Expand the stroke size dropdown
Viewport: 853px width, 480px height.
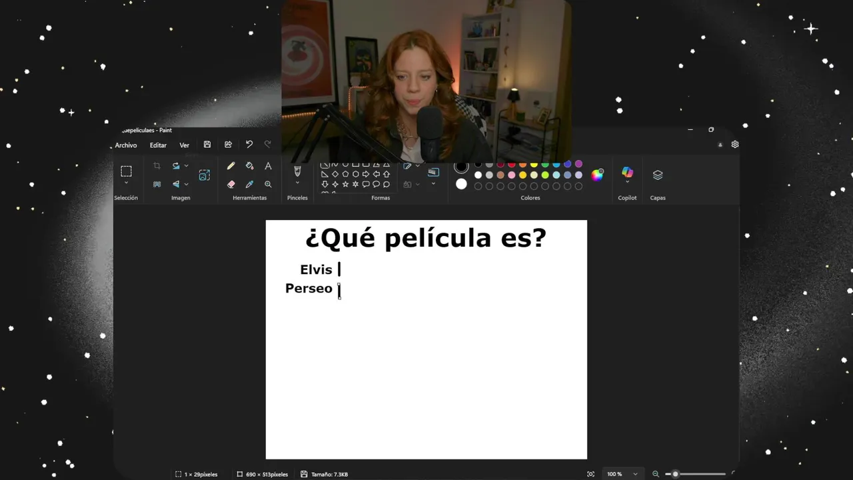(x=433, y=184)
